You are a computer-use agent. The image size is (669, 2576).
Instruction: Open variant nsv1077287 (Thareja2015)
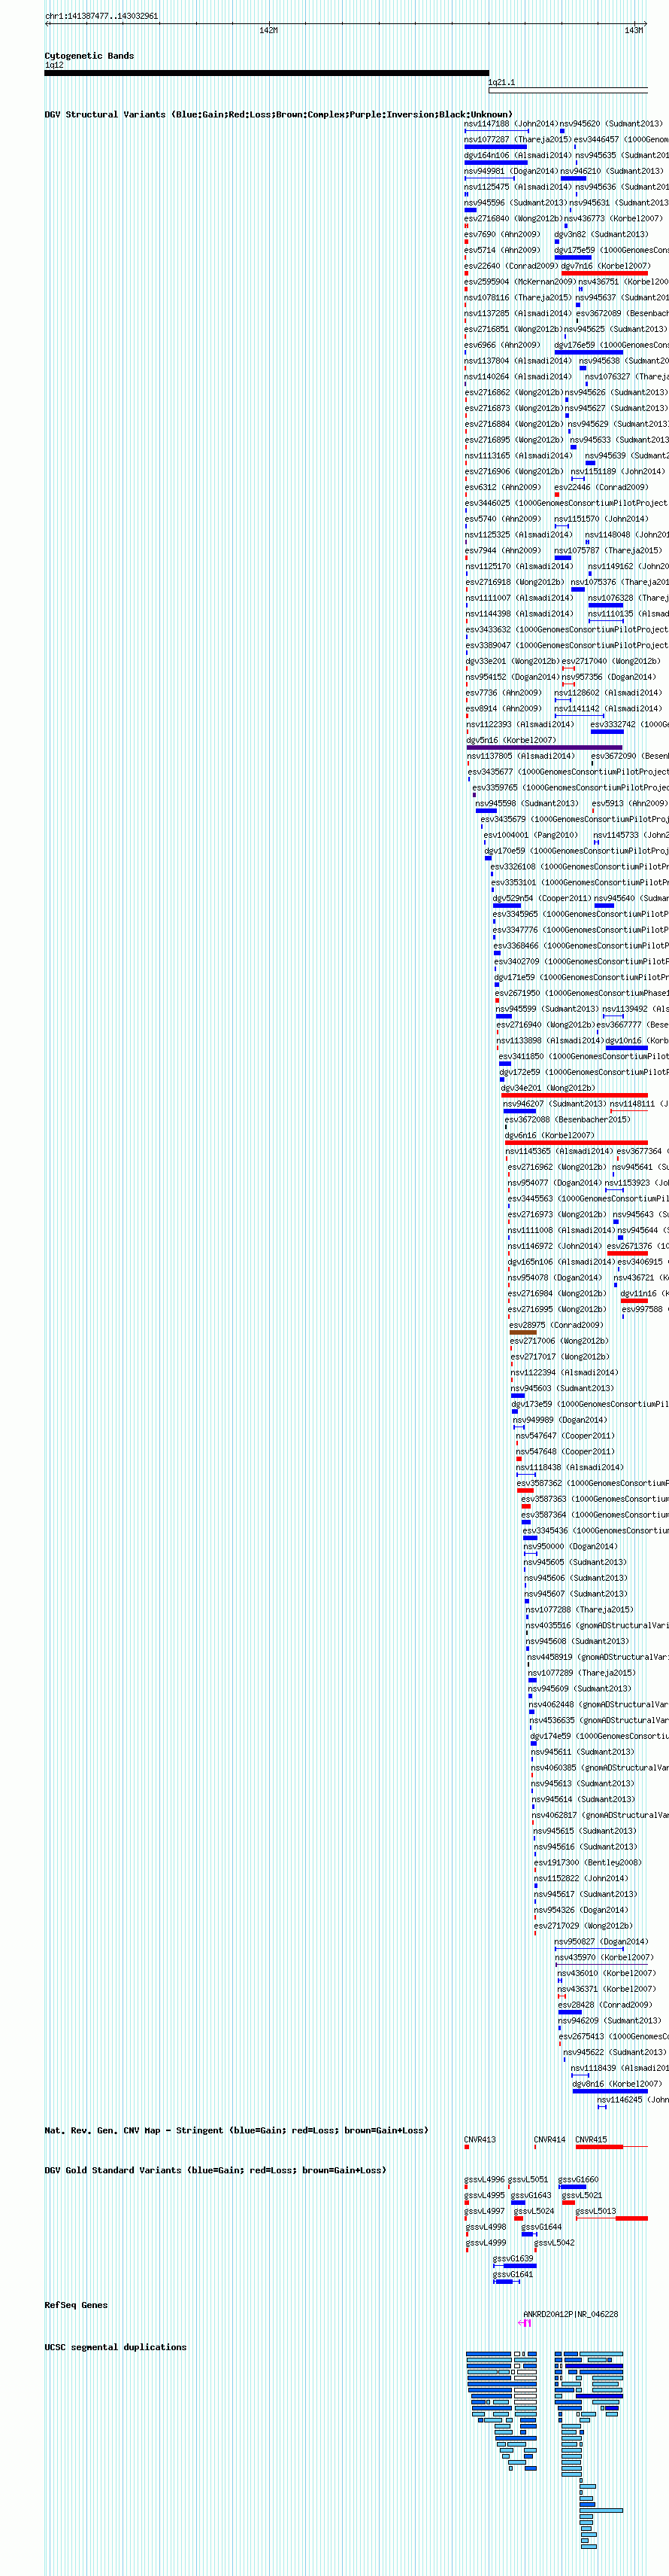(x=517, y=140)
